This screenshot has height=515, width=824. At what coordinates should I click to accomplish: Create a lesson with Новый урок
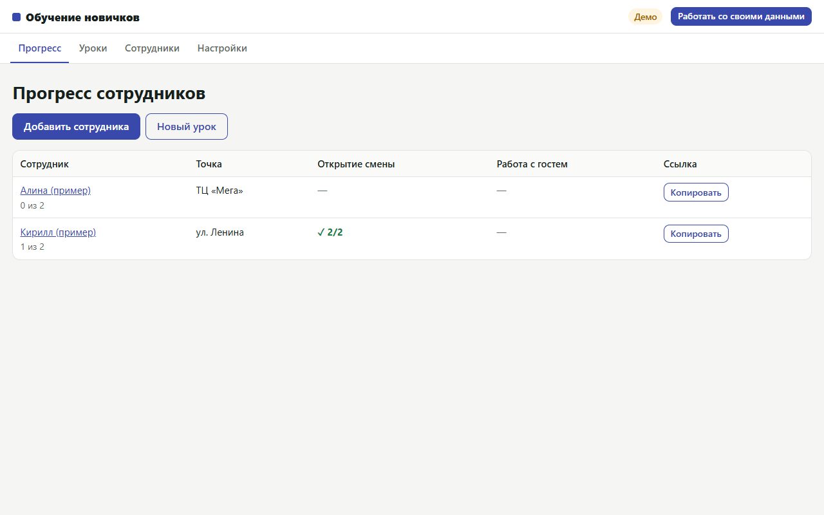187,127
